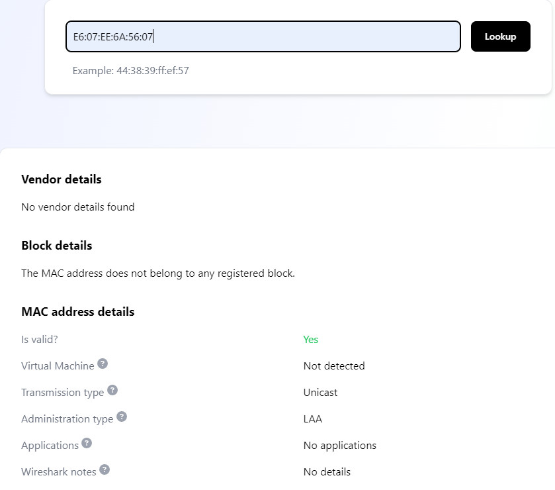Image resolution: width=555 pixels, height=490 pixels.
Task: Click the Block details heading
Action: [x=57, y=246]
